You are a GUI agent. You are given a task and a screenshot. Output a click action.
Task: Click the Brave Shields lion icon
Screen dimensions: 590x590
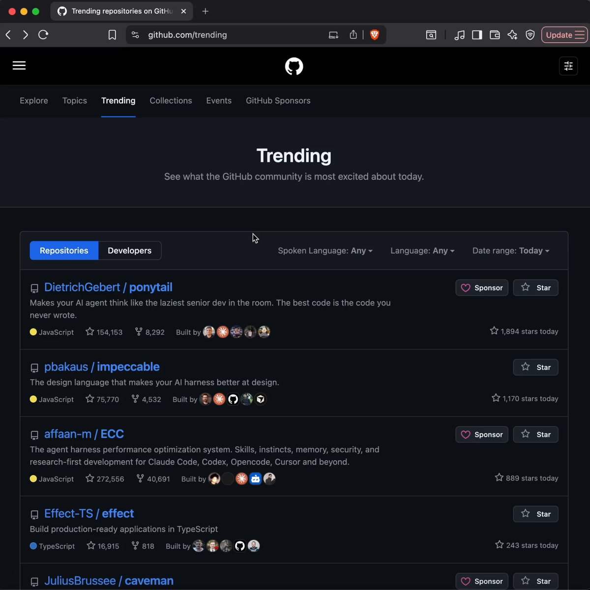pyautogui.click(x=375, y=35)
